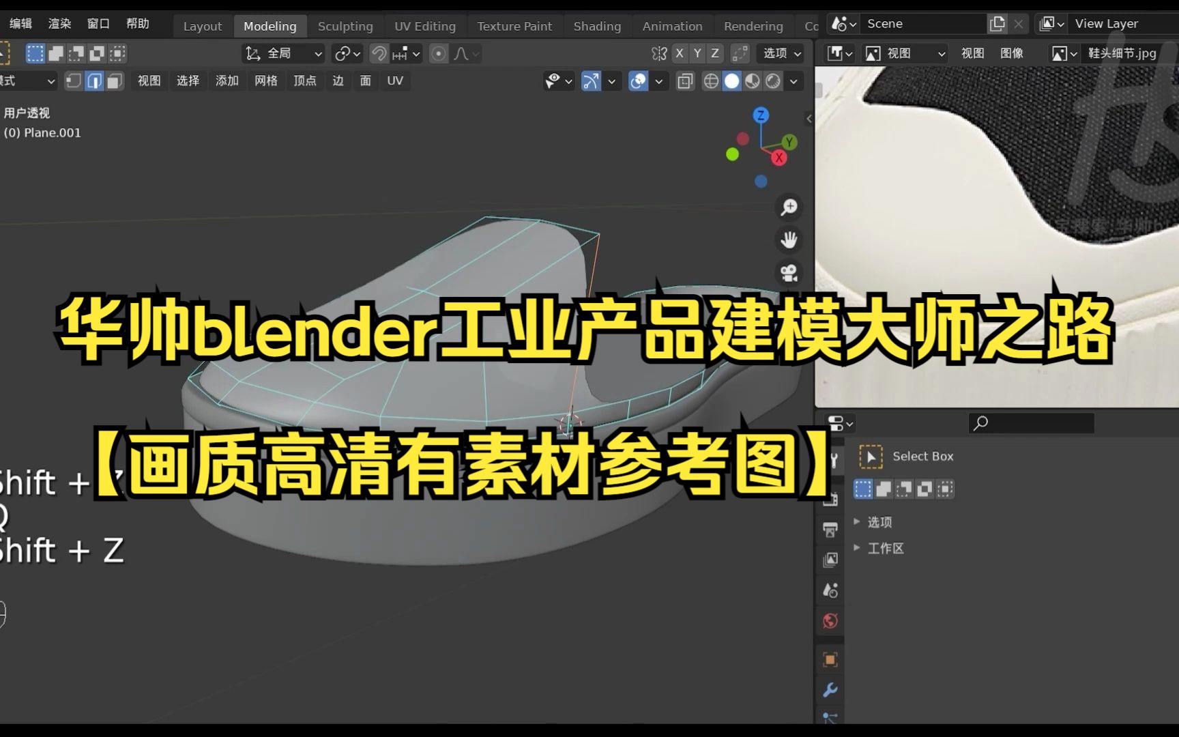This screenshot has height=737, width=1179.
Task: Toggle X-ray mode
Action: pyautogui.click(x=684, y=81)
